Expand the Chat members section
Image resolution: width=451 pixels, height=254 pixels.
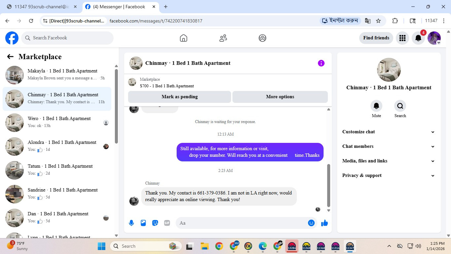point(389,146)
